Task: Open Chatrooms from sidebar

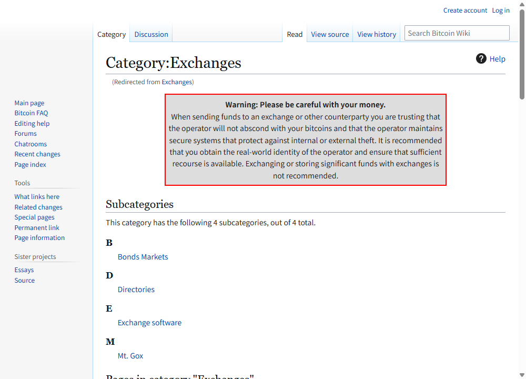Action: 31,144
